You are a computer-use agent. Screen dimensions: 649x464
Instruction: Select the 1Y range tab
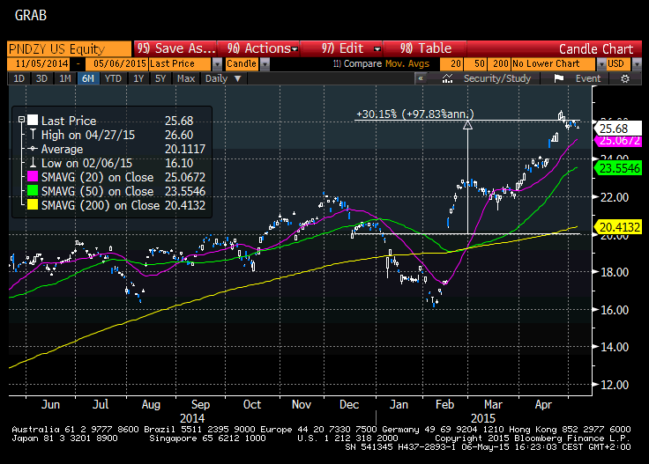(138, 78)
